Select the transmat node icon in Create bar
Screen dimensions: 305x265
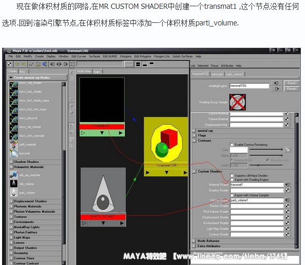pos(14,153)
